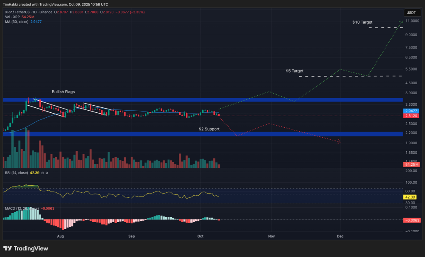Select the "$10 Target" text annotation
This screenshot has height=257, width=425.
pyautogui.click(x=362, y=22)
